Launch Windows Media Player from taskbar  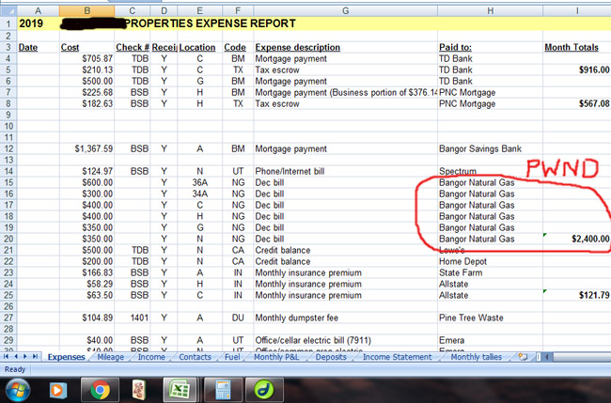coord(57,390)
